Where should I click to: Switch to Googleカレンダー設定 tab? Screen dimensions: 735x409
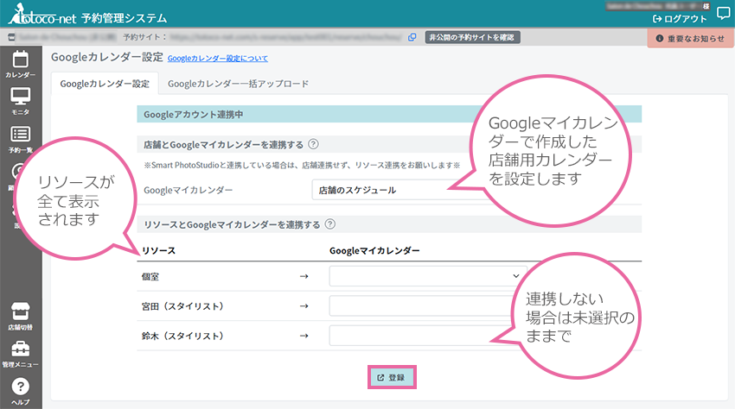pos(105,85)
